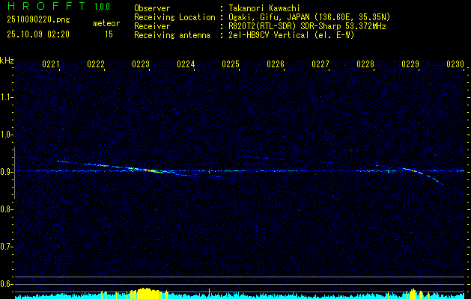Screen dimensions: 471x299
Task: Click the 0221 time label
Action: [51, 65]
